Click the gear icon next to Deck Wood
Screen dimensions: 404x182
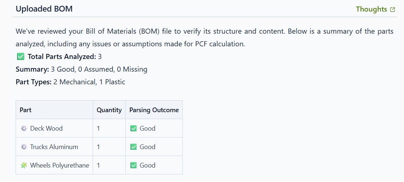click(x=24, y=128)
